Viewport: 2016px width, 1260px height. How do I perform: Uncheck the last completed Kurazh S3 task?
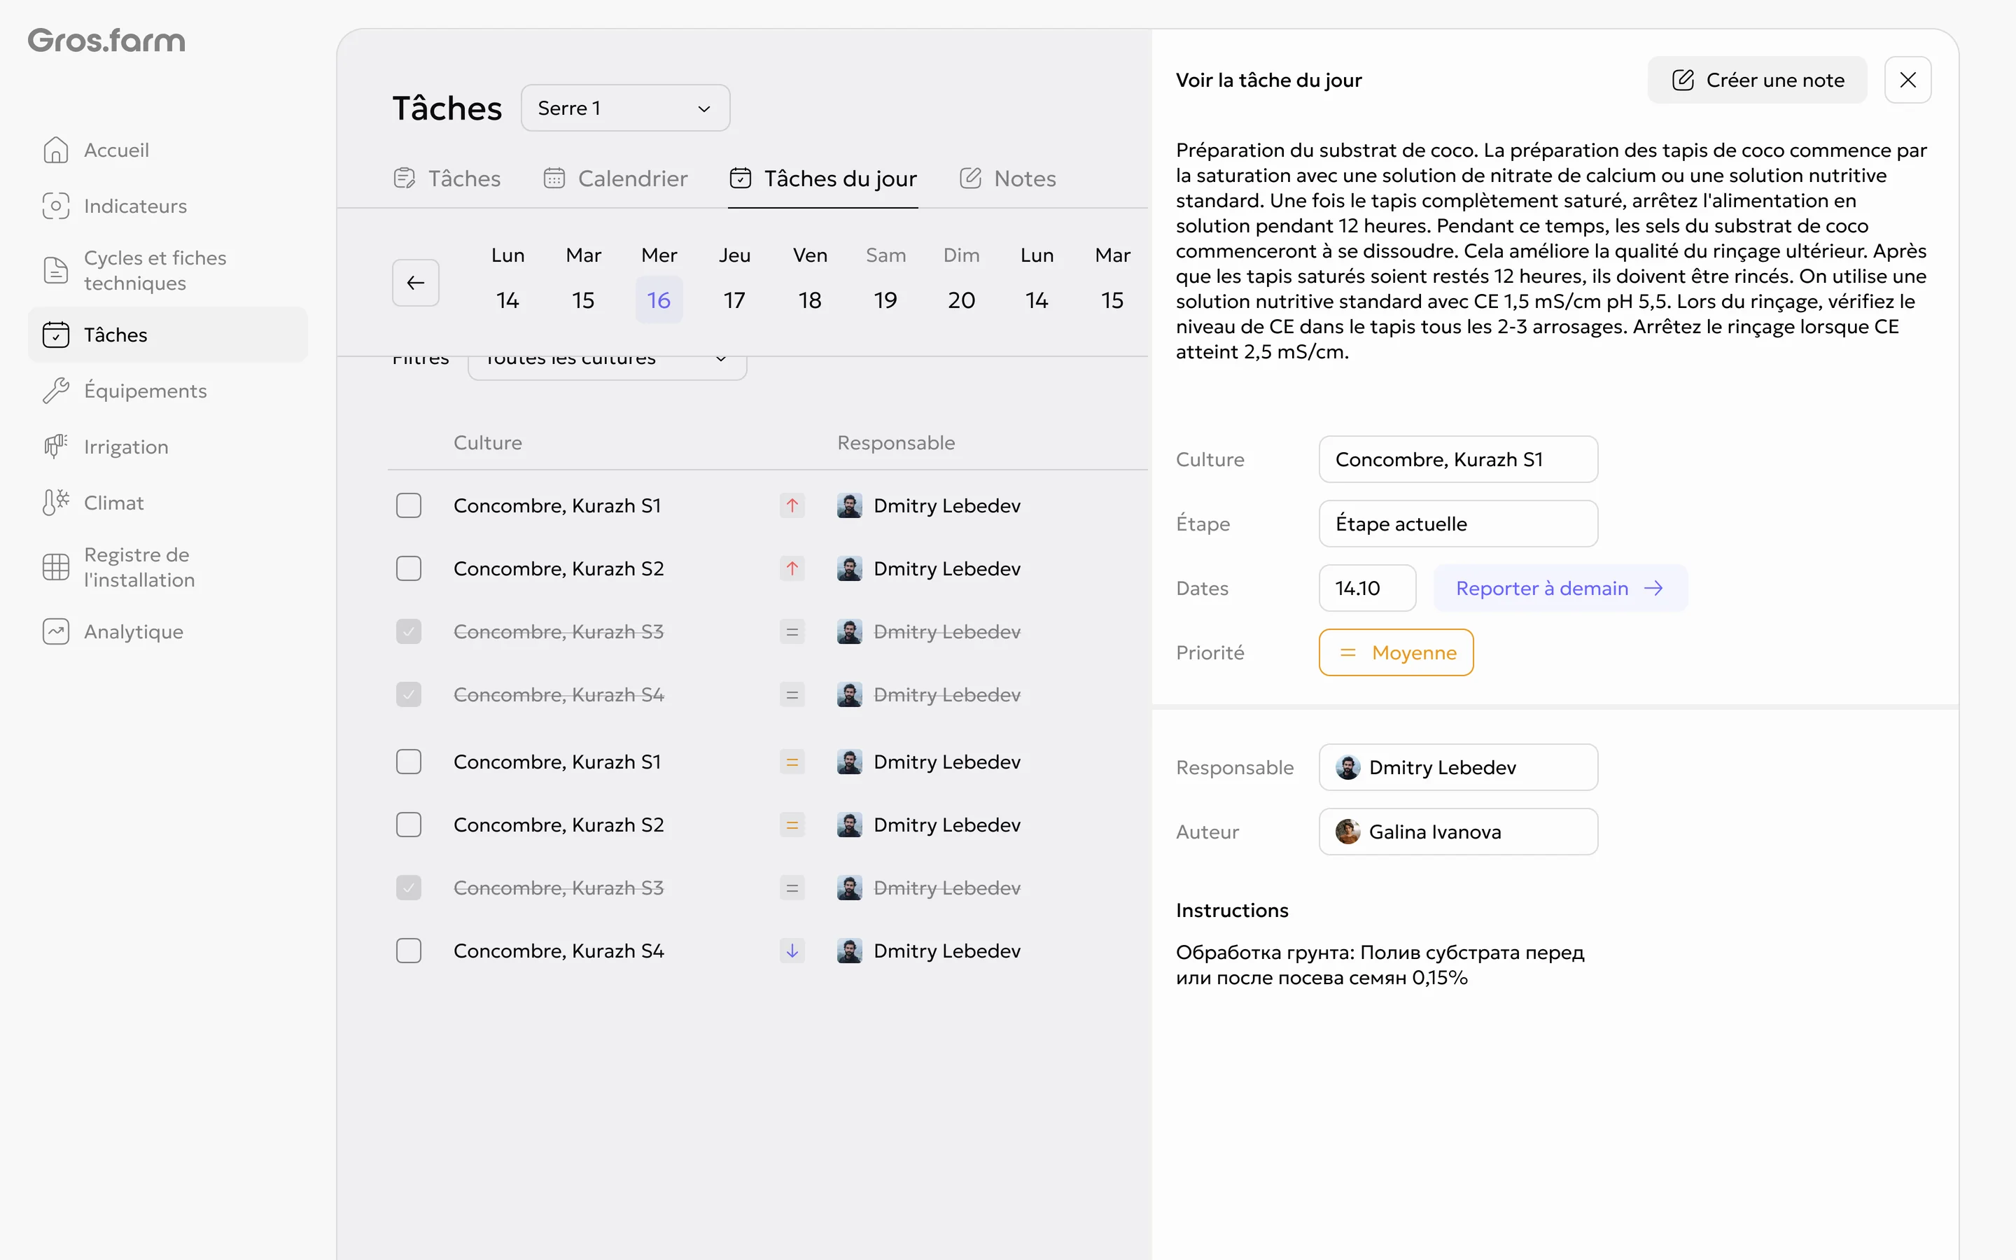(409, 888)
